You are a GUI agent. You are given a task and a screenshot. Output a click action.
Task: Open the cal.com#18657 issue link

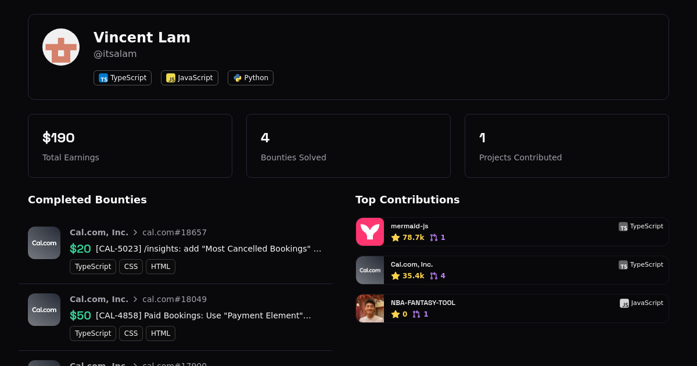[x=174, y=232]
